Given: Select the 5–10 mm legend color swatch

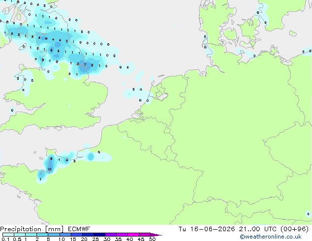Looking at the screenshot, I should (54, 235).
